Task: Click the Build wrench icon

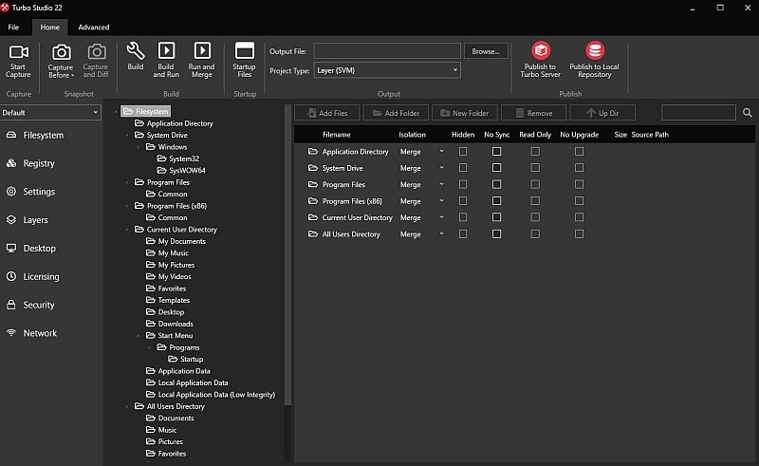Action: [136, 51]
